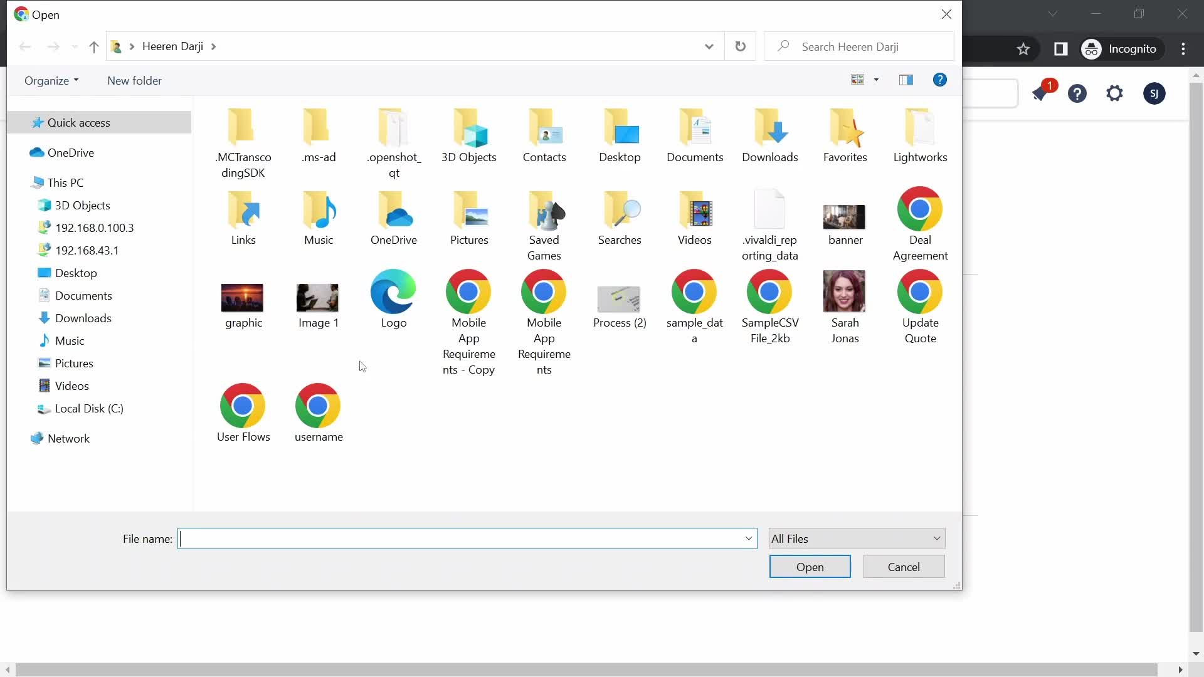Viewport: 1204px width, 677px height.
Task: Go up one folder level
Action: coord(94,46)
